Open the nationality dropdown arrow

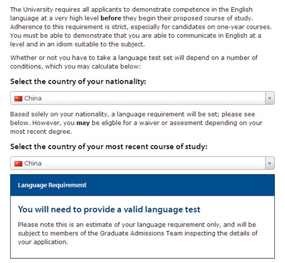tap(270, 98)
